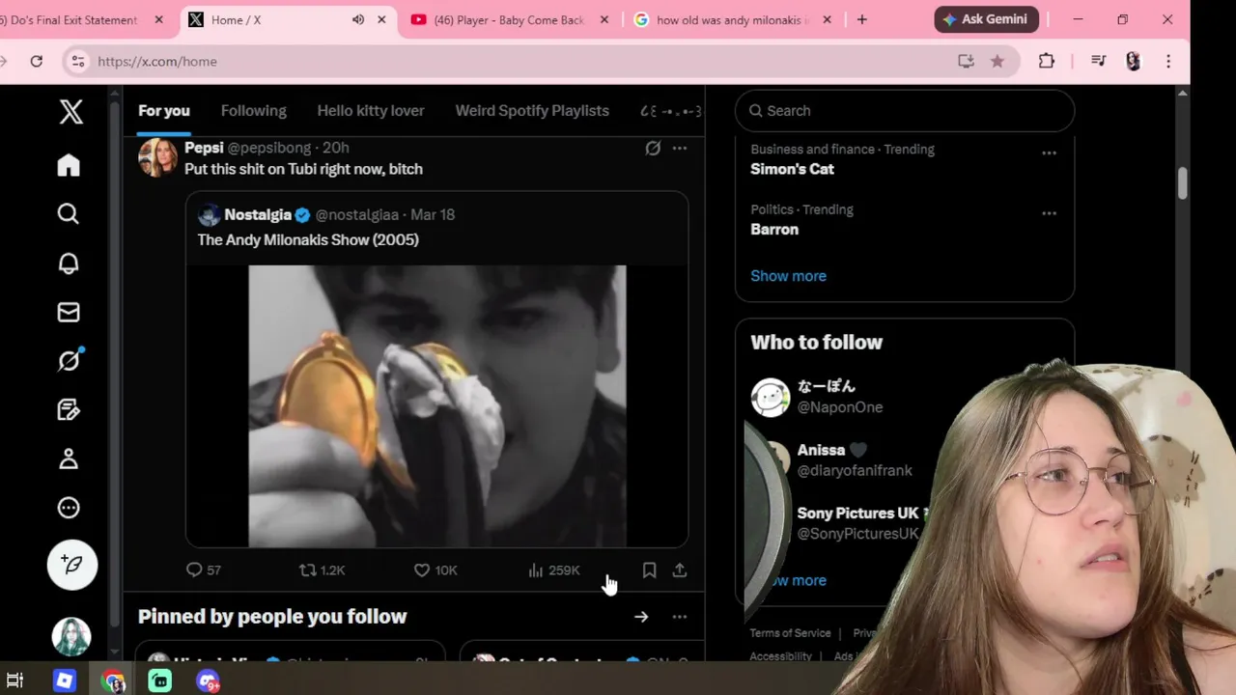Screen dimensions: 1236x695
Task: Share Pepsi's post via share icon
Action: (x=680, y=570)
